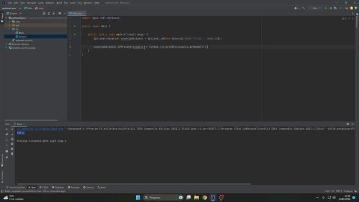Click run gutter icon beside main method
This screenshot has height=202, width=359.
click(75, 34)
